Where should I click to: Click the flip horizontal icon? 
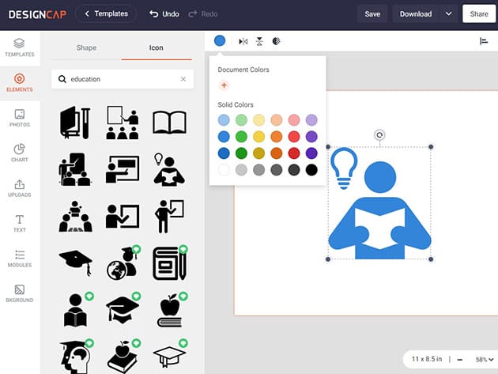tap(243, 41)
